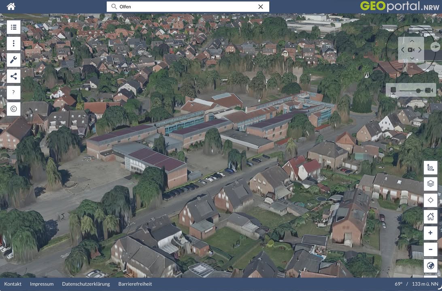Screen dimensions: 442x291
Task: Click the globe button
Action: tap(430, 266)
